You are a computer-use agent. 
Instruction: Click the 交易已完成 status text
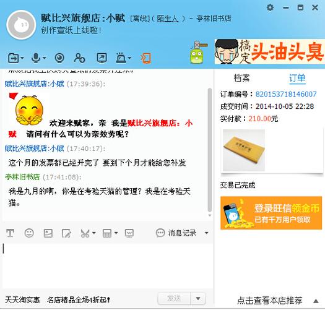click(x=238, y=185)
